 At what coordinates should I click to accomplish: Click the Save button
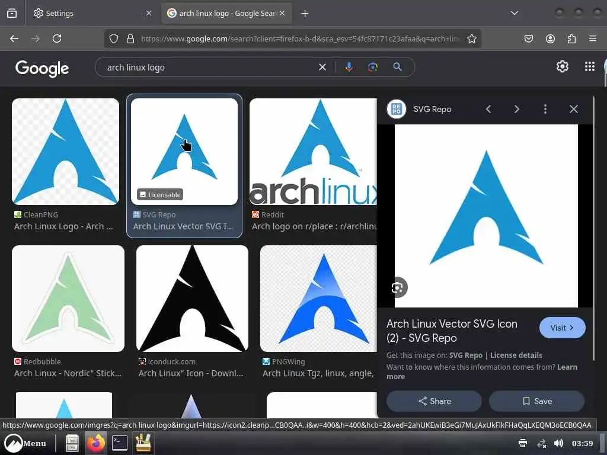(537, 401)
